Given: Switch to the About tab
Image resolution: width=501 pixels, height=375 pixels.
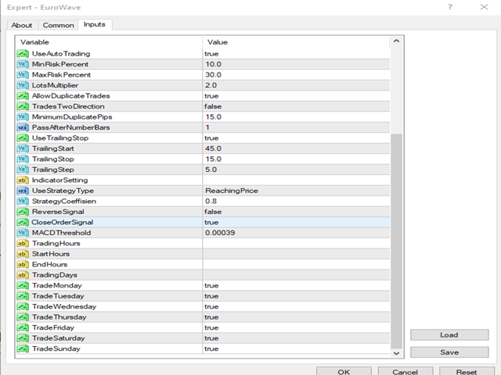Looking at the screenshot, I should coord(22,25).
